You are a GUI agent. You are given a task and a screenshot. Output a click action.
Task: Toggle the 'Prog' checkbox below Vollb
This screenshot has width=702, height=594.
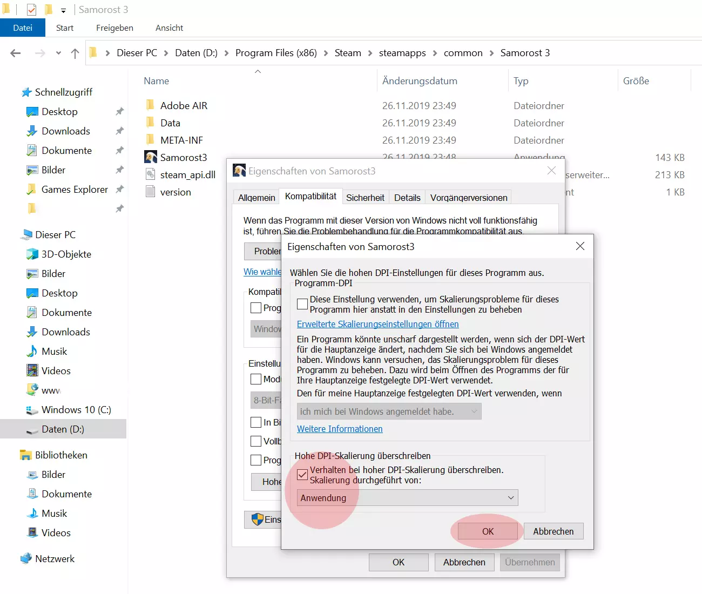coord(256,460)
